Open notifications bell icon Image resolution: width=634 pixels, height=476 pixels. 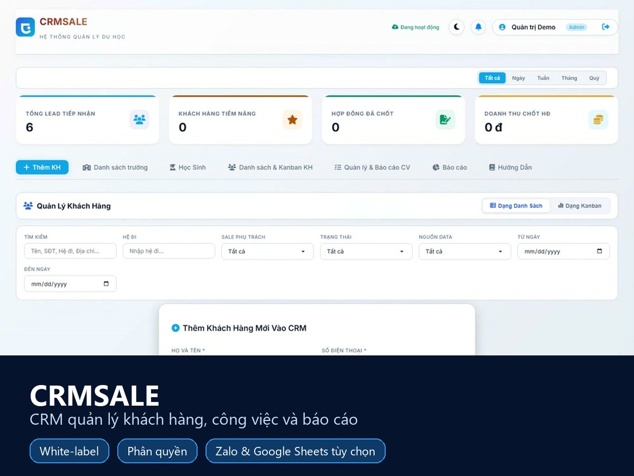[479, 27]
